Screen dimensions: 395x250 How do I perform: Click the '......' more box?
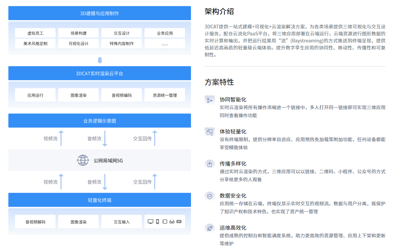(165, 43)
